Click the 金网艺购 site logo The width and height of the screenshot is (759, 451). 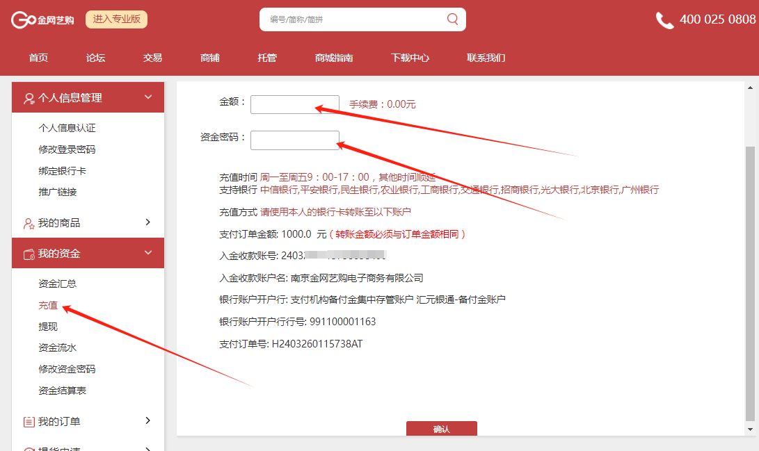[x=42, y=19]
